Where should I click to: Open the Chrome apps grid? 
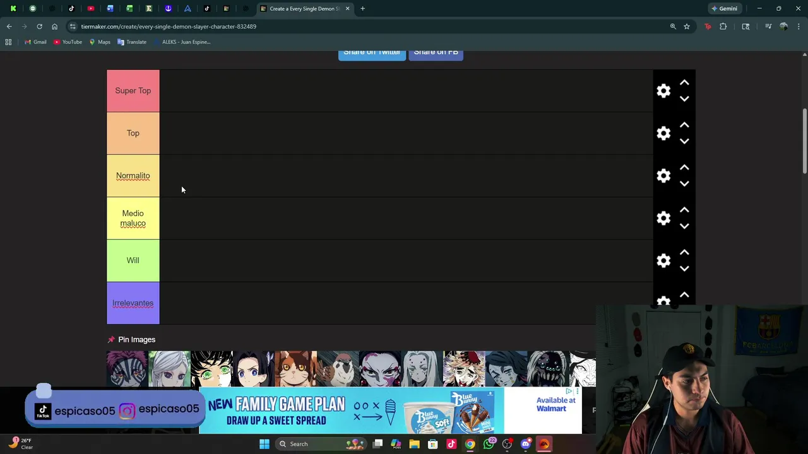pos(8,42)
